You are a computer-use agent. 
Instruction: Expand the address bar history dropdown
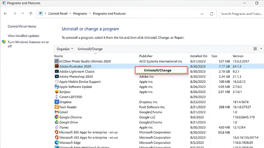(202, 14)
